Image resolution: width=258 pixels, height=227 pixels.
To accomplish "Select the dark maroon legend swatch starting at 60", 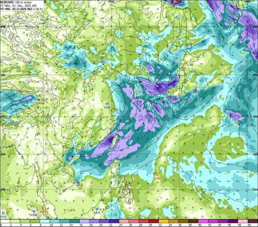I will click(253, 221).
